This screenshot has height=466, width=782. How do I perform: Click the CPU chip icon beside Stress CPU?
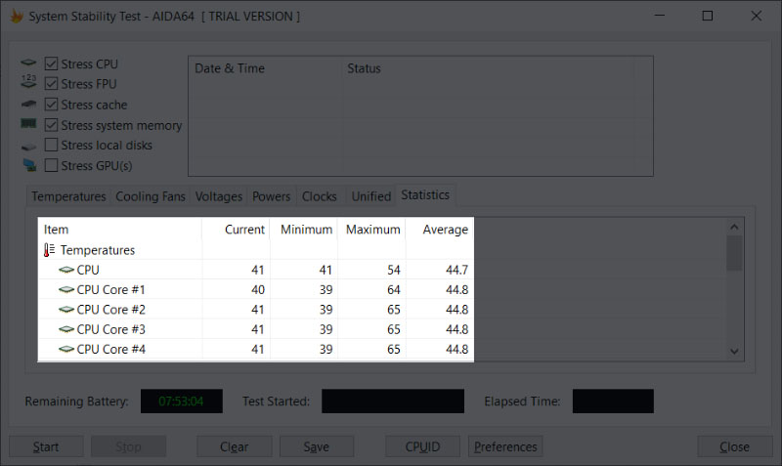28,63
